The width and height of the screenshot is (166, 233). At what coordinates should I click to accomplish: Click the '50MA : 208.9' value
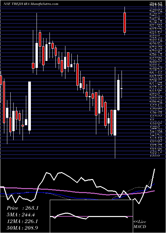click(x=23, y=228)
